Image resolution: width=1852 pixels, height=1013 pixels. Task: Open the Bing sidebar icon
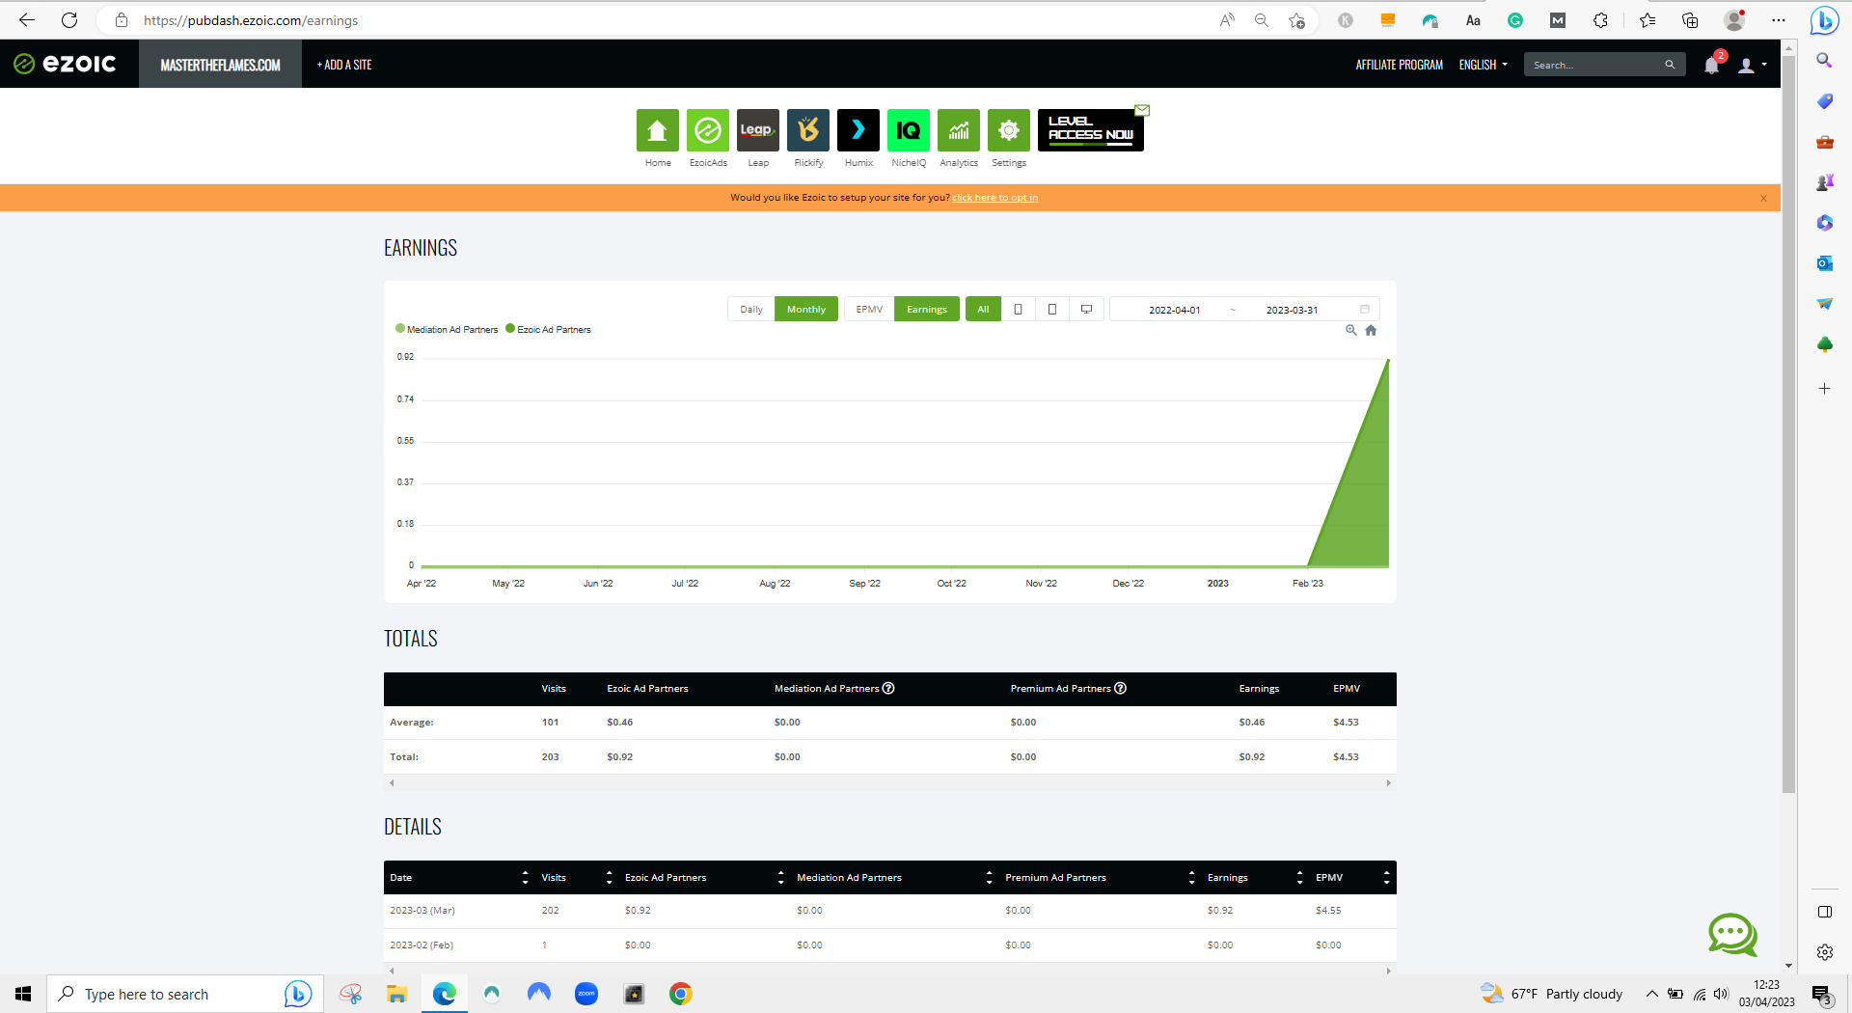click(x=1824, y=20)
